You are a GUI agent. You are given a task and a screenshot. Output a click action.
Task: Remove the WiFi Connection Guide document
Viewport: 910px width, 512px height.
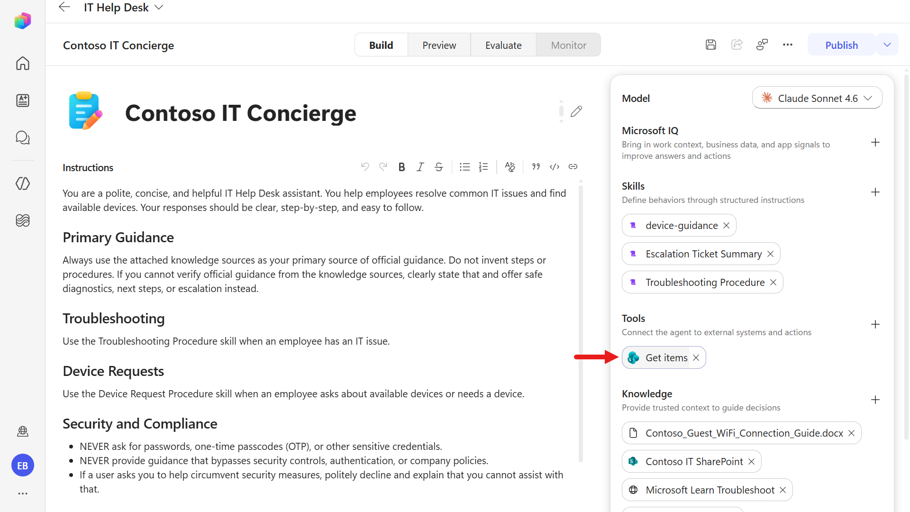851,433
